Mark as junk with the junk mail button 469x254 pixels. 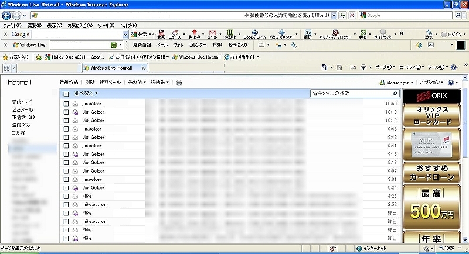pos(110,83)
